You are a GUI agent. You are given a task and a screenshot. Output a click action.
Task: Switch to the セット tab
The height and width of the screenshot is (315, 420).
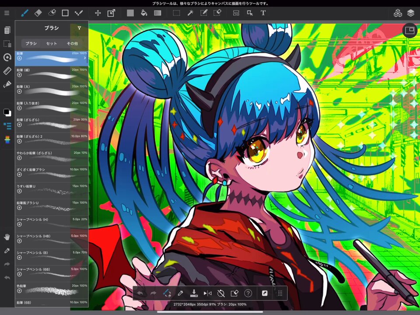coord(52,43)
